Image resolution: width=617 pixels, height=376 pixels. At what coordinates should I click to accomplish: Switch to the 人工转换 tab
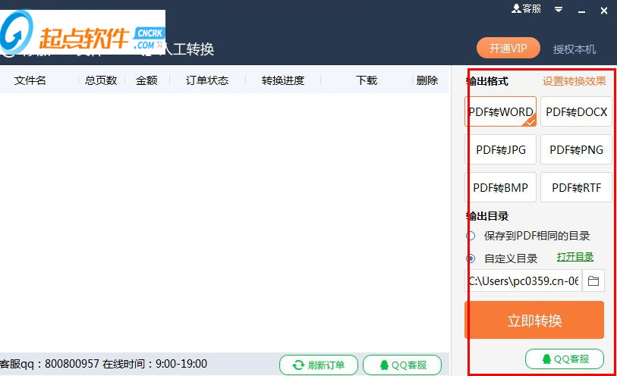tap(188, 49)
